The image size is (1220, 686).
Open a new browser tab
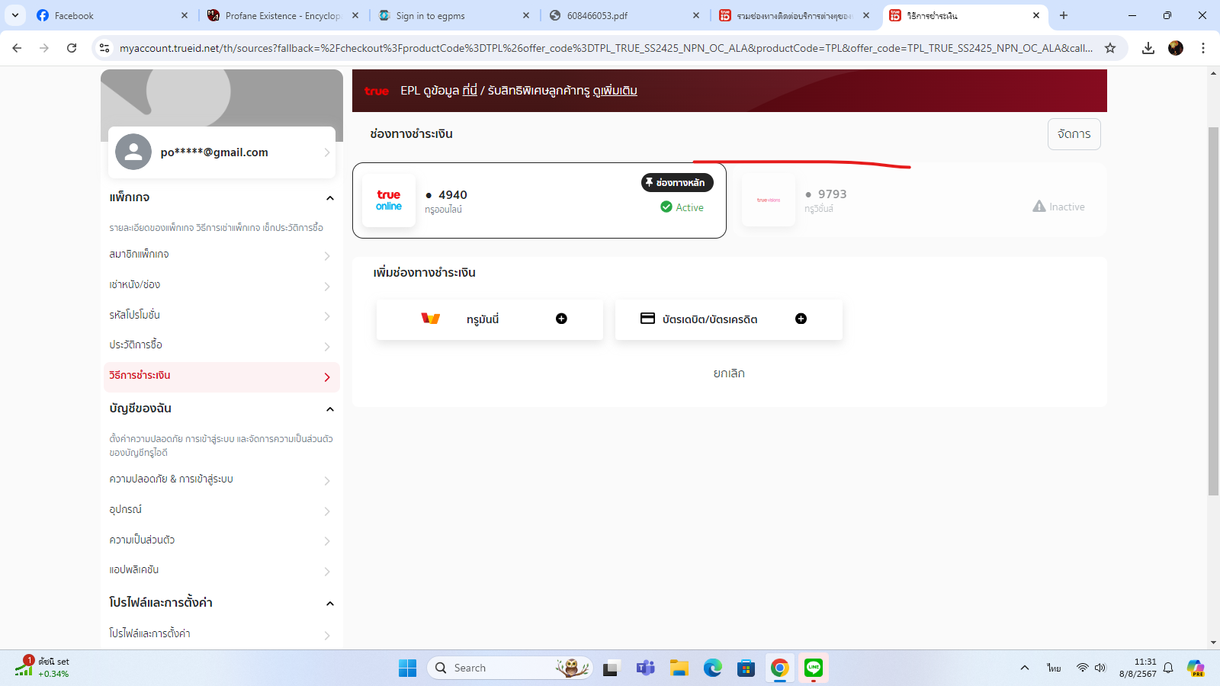[1064, 15]
